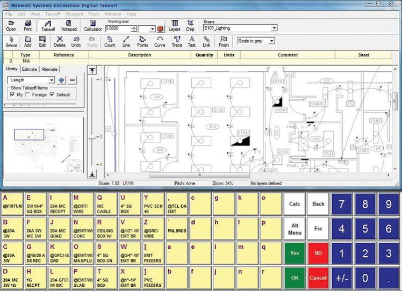402x291 pixels.
Task: Open the dropdown beside Working total field
Action: pos(152,29)
